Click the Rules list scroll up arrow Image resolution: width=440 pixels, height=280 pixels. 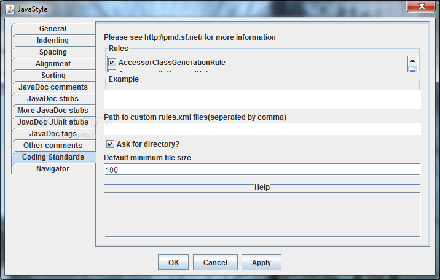pyautogui.click(x=412, y=61)
